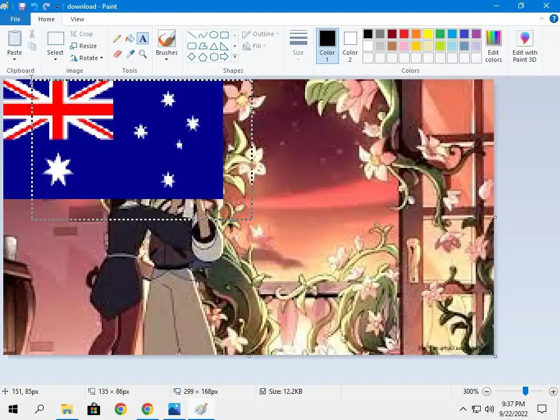Open taskbar Search magnifier
This screenshot has height=420, width=560.
39,409
